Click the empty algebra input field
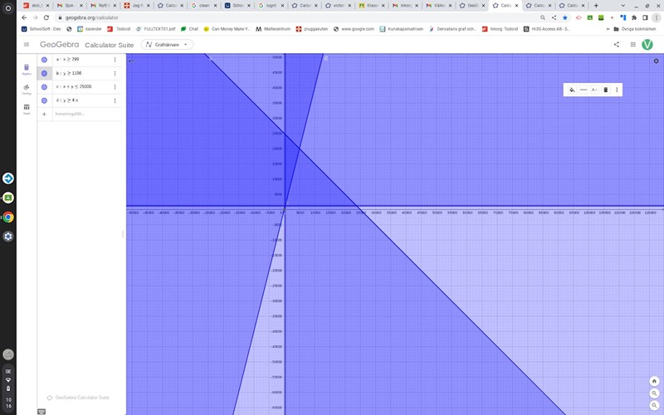This screenshot has width=664, height=415. point(79,114)
